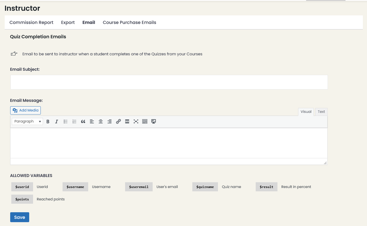Add a blockquote to the message

click(83, 121)
